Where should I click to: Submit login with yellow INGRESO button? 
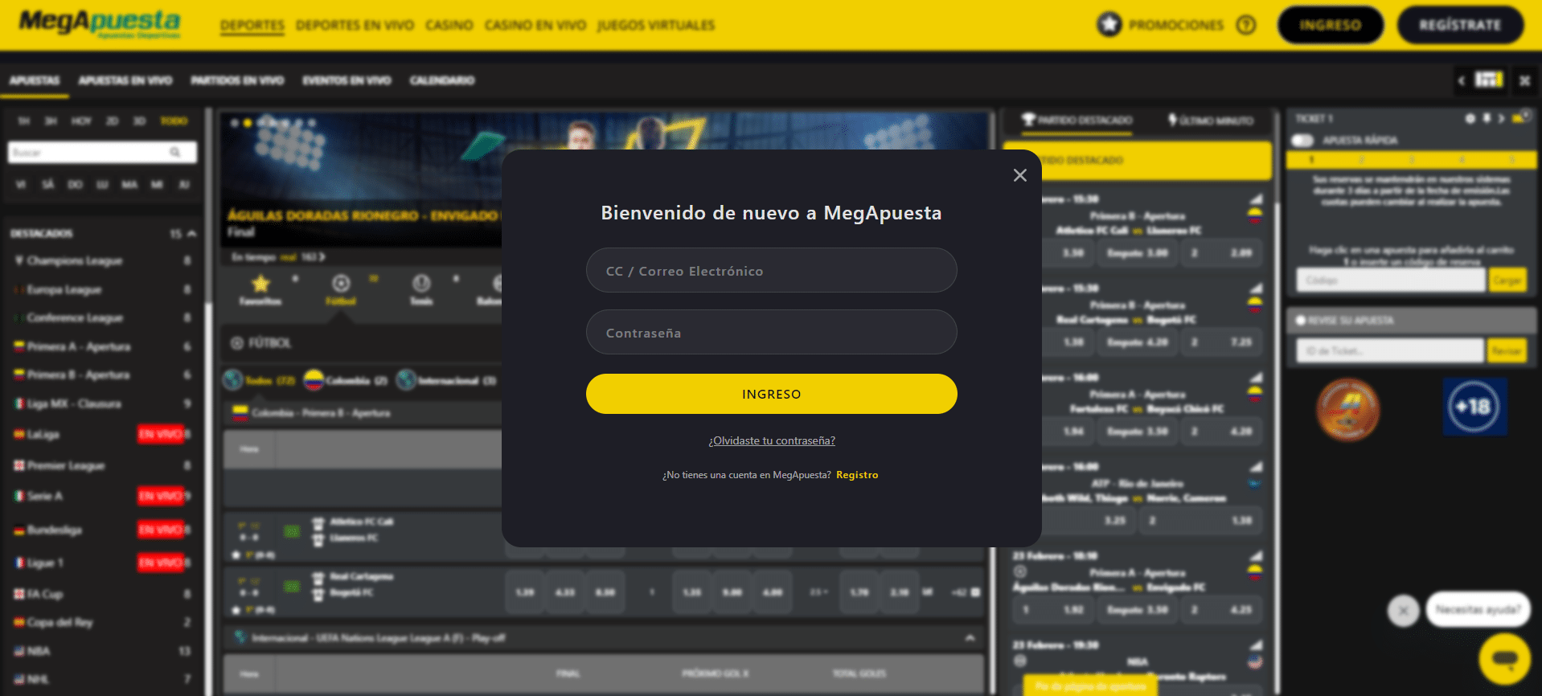771,394
